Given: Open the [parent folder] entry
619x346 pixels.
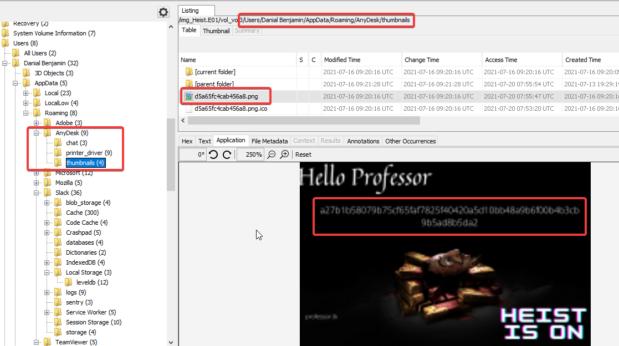Looking at the screenshot, I should click(x=214, y=84).
